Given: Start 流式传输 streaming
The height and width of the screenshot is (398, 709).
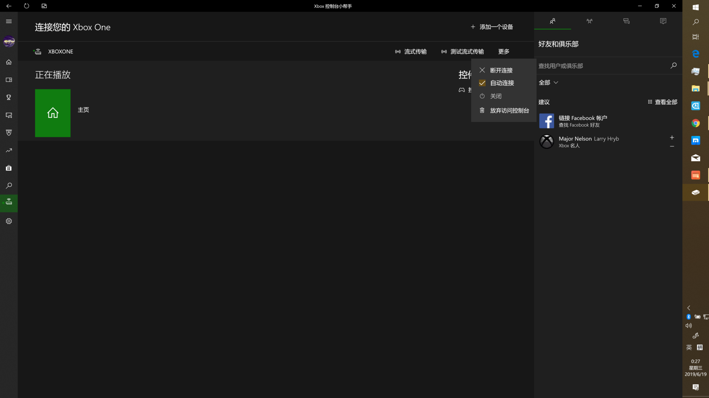Looking at the screenshot, I should click(411, 52).
